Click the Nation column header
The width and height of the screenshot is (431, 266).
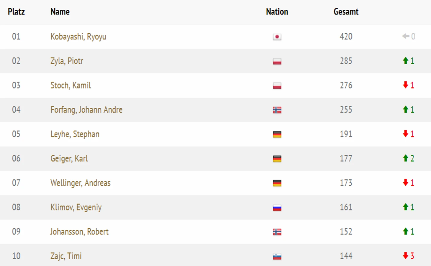pyautogui.click(x=277, y=12)
